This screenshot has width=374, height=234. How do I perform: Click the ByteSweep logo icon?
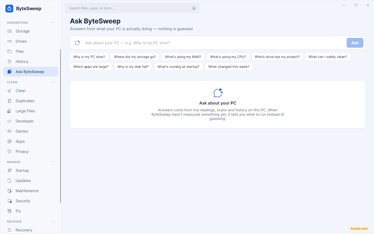click(9, 9)
